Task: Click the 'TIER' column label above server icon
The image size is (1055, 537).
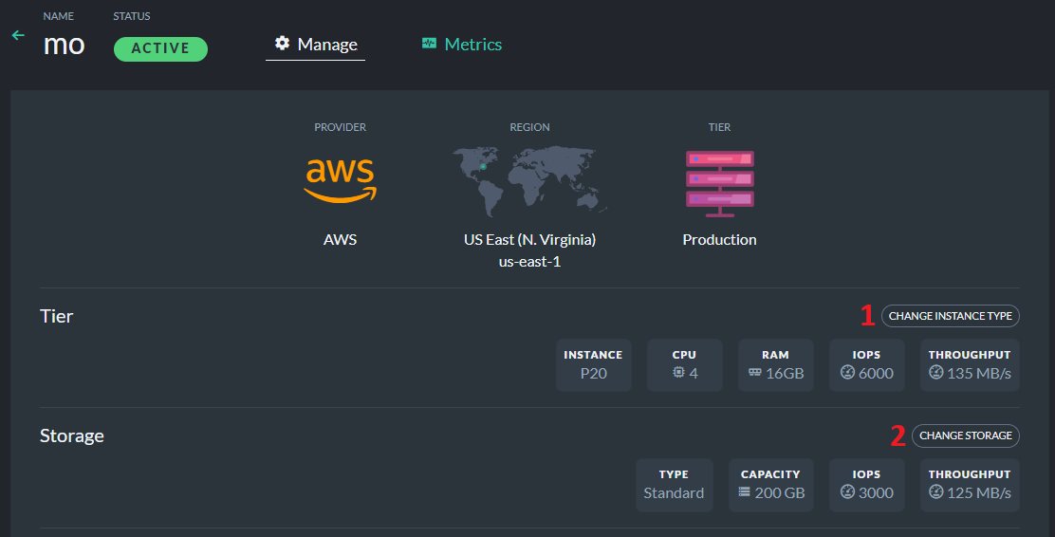Action: click(719, 127)
